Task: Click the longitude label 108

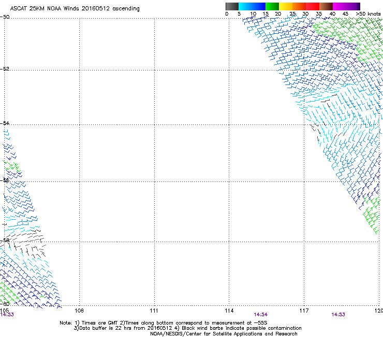Action: tap(79, 311)
